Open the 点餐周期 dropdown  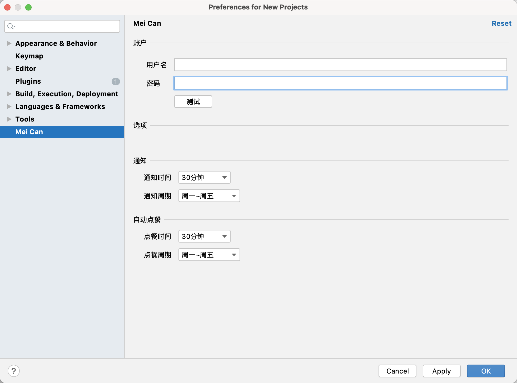tap(209, 255)
